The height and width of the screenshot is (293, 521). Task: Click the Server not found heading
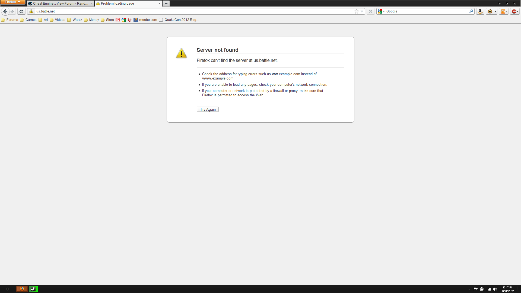(x=218, y=50)
